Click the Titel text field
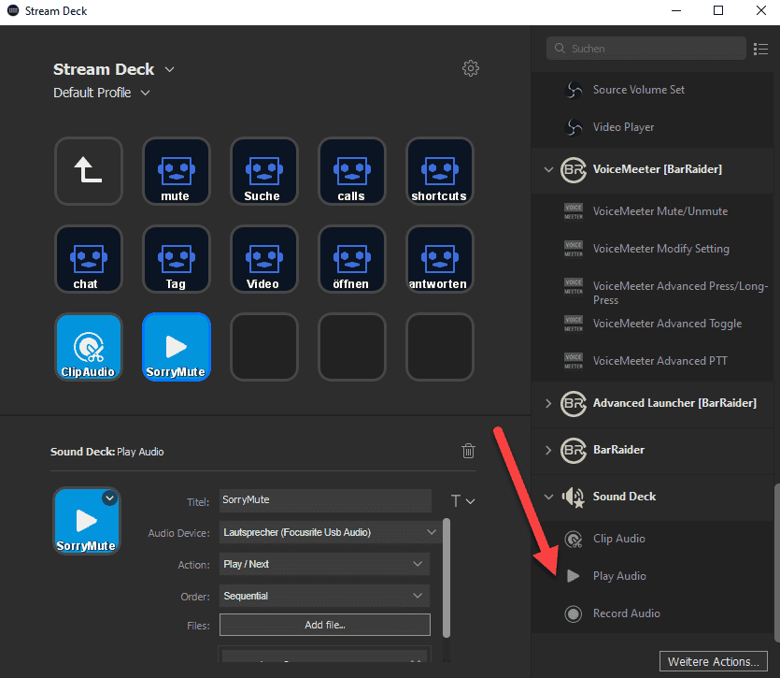Viewport: 780px width, 678px height. coord(325,500)
